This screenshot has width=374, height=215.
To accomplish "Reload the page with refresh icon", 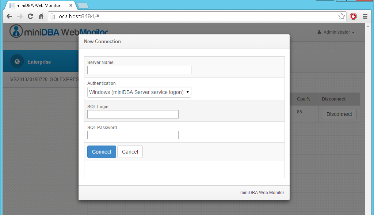I will tap(30, 16).
